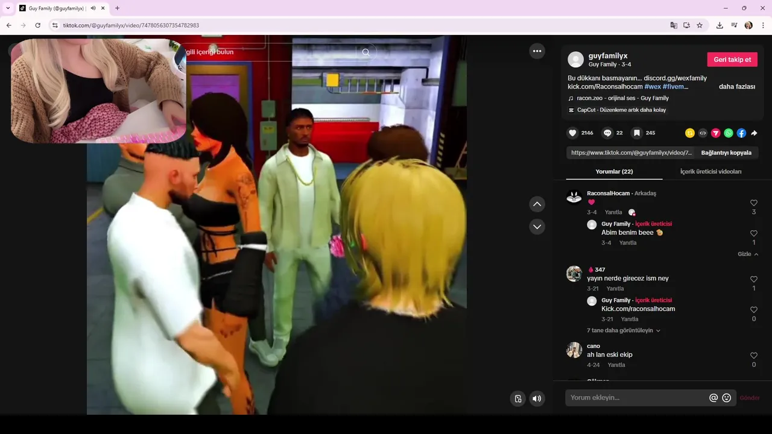Bookmark this page with the star

[x=700, y=25]
